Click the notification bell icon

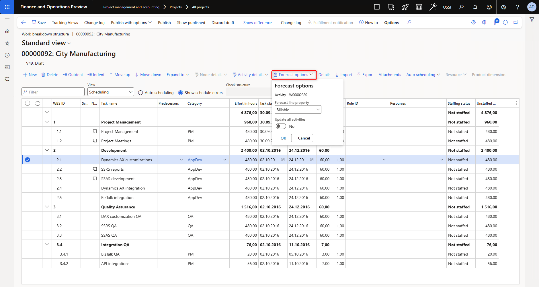[x=475, y=7]
